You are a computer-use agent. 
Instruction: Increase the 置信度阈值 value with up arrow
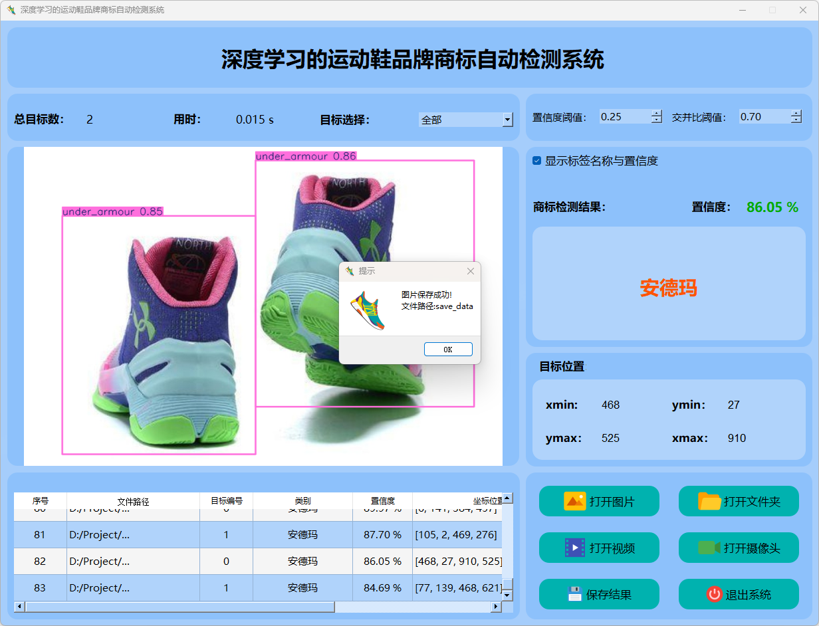[657, 113]
